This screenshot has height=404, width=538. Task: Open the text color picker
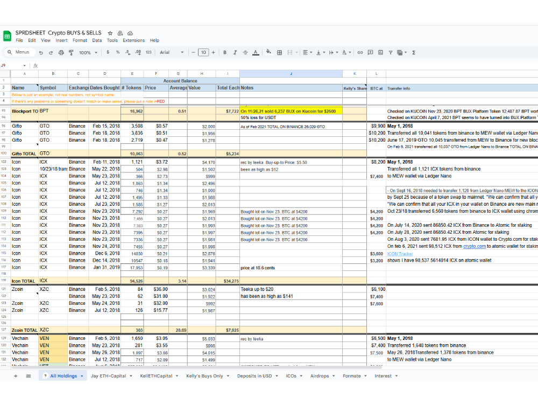click(256, 53)
